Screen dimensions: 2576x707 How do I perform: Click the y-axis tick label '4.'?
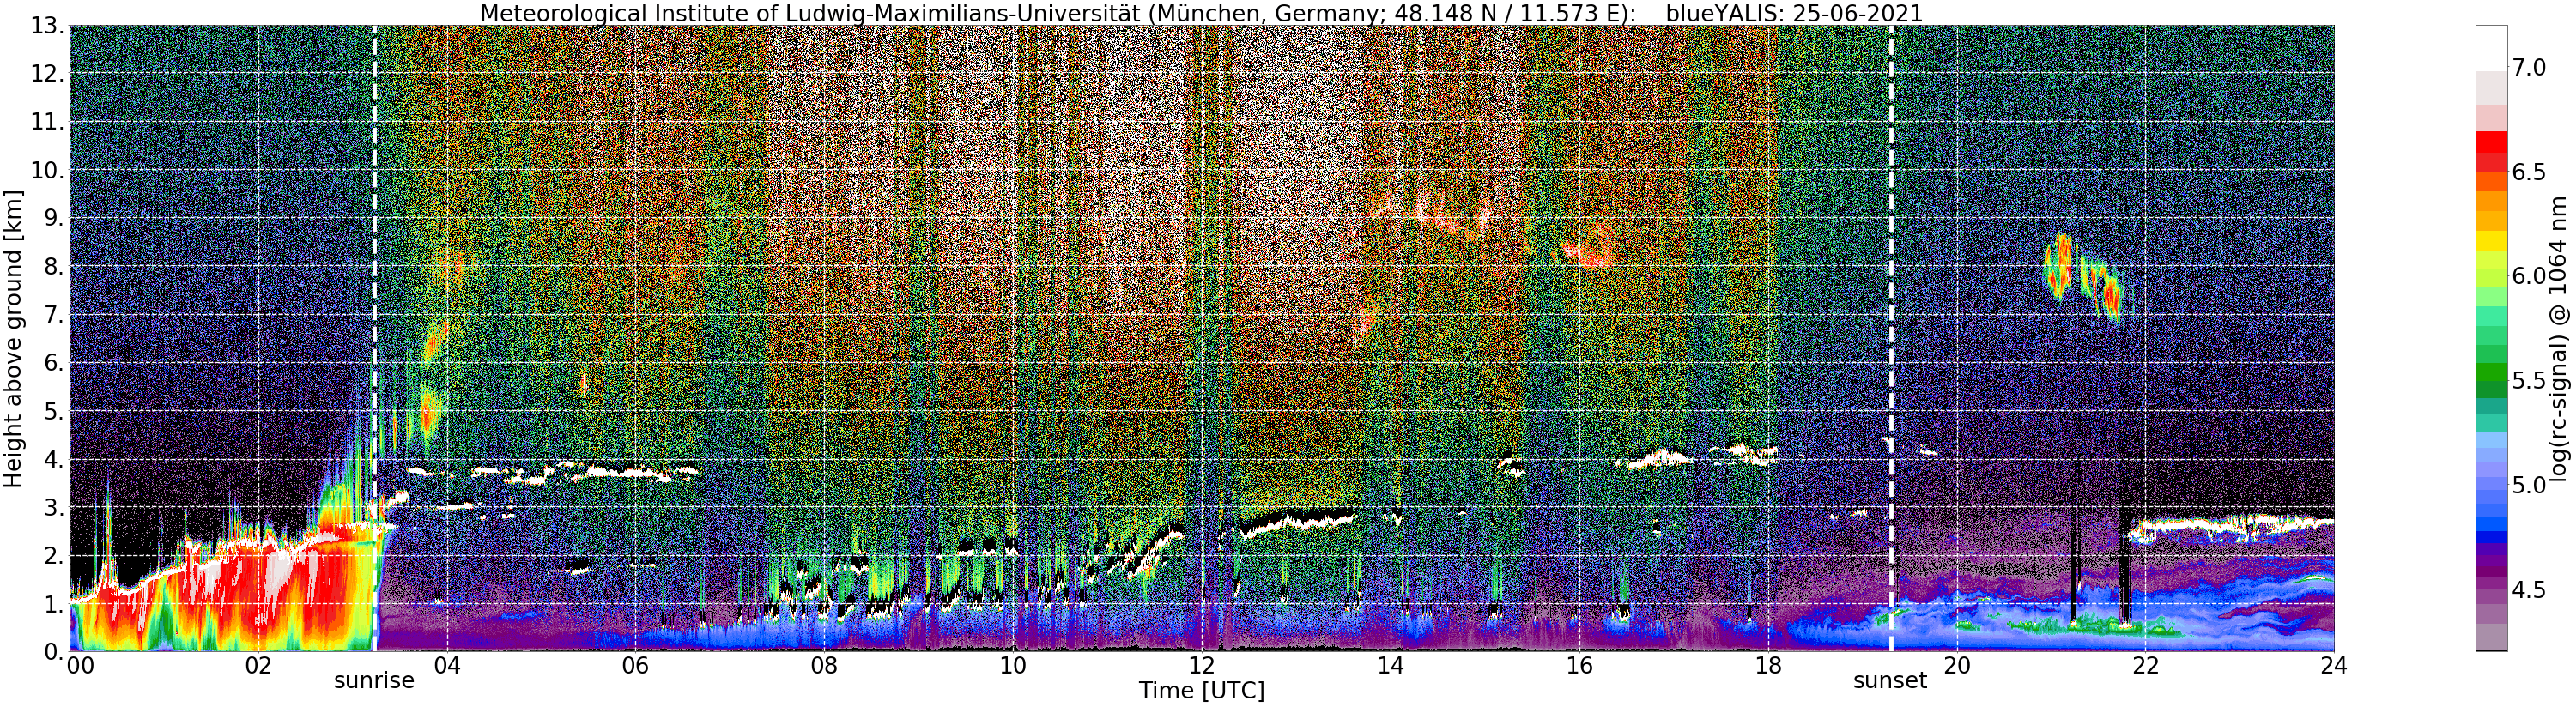click(x=53, y=459)
